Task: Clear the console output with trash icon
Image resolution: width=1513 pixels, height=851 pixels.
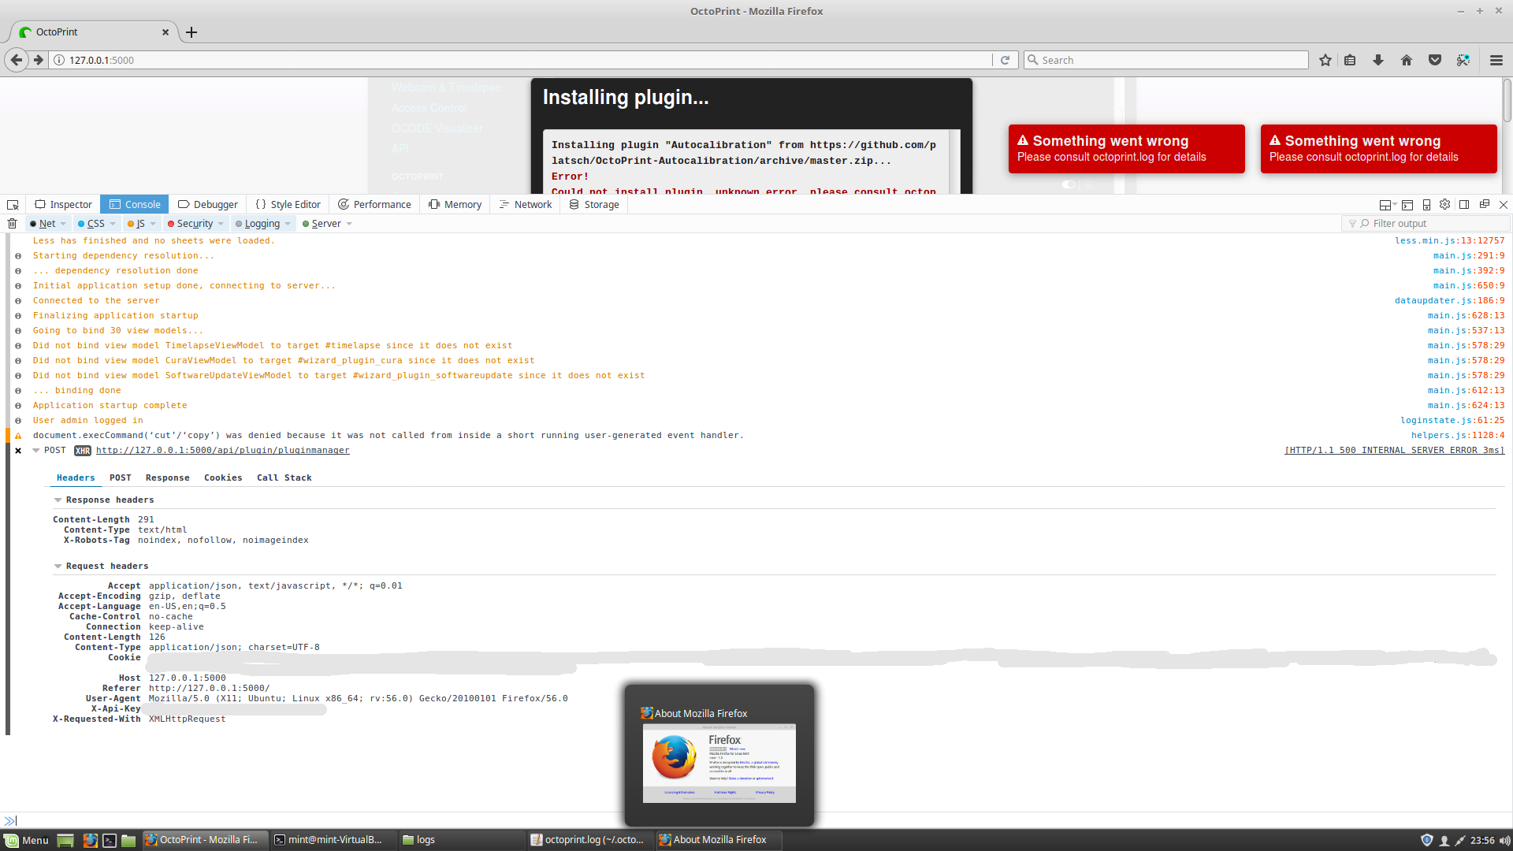Action: tap(13, 224)
